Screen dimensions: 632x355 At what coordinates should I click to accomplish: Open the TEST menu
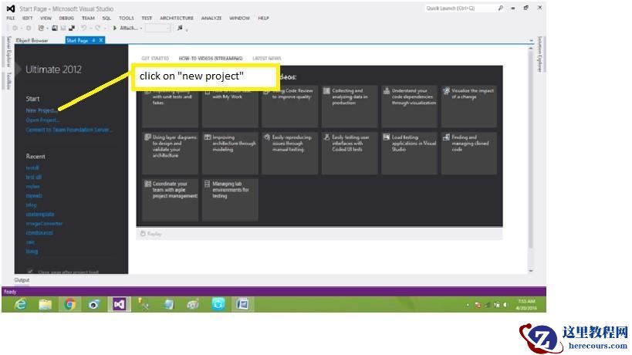tap(147, 18)
